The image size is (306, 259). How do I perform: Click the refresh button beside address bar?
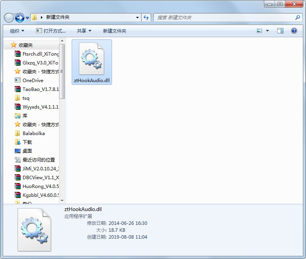pyautogui.click(x=146, y=17)
